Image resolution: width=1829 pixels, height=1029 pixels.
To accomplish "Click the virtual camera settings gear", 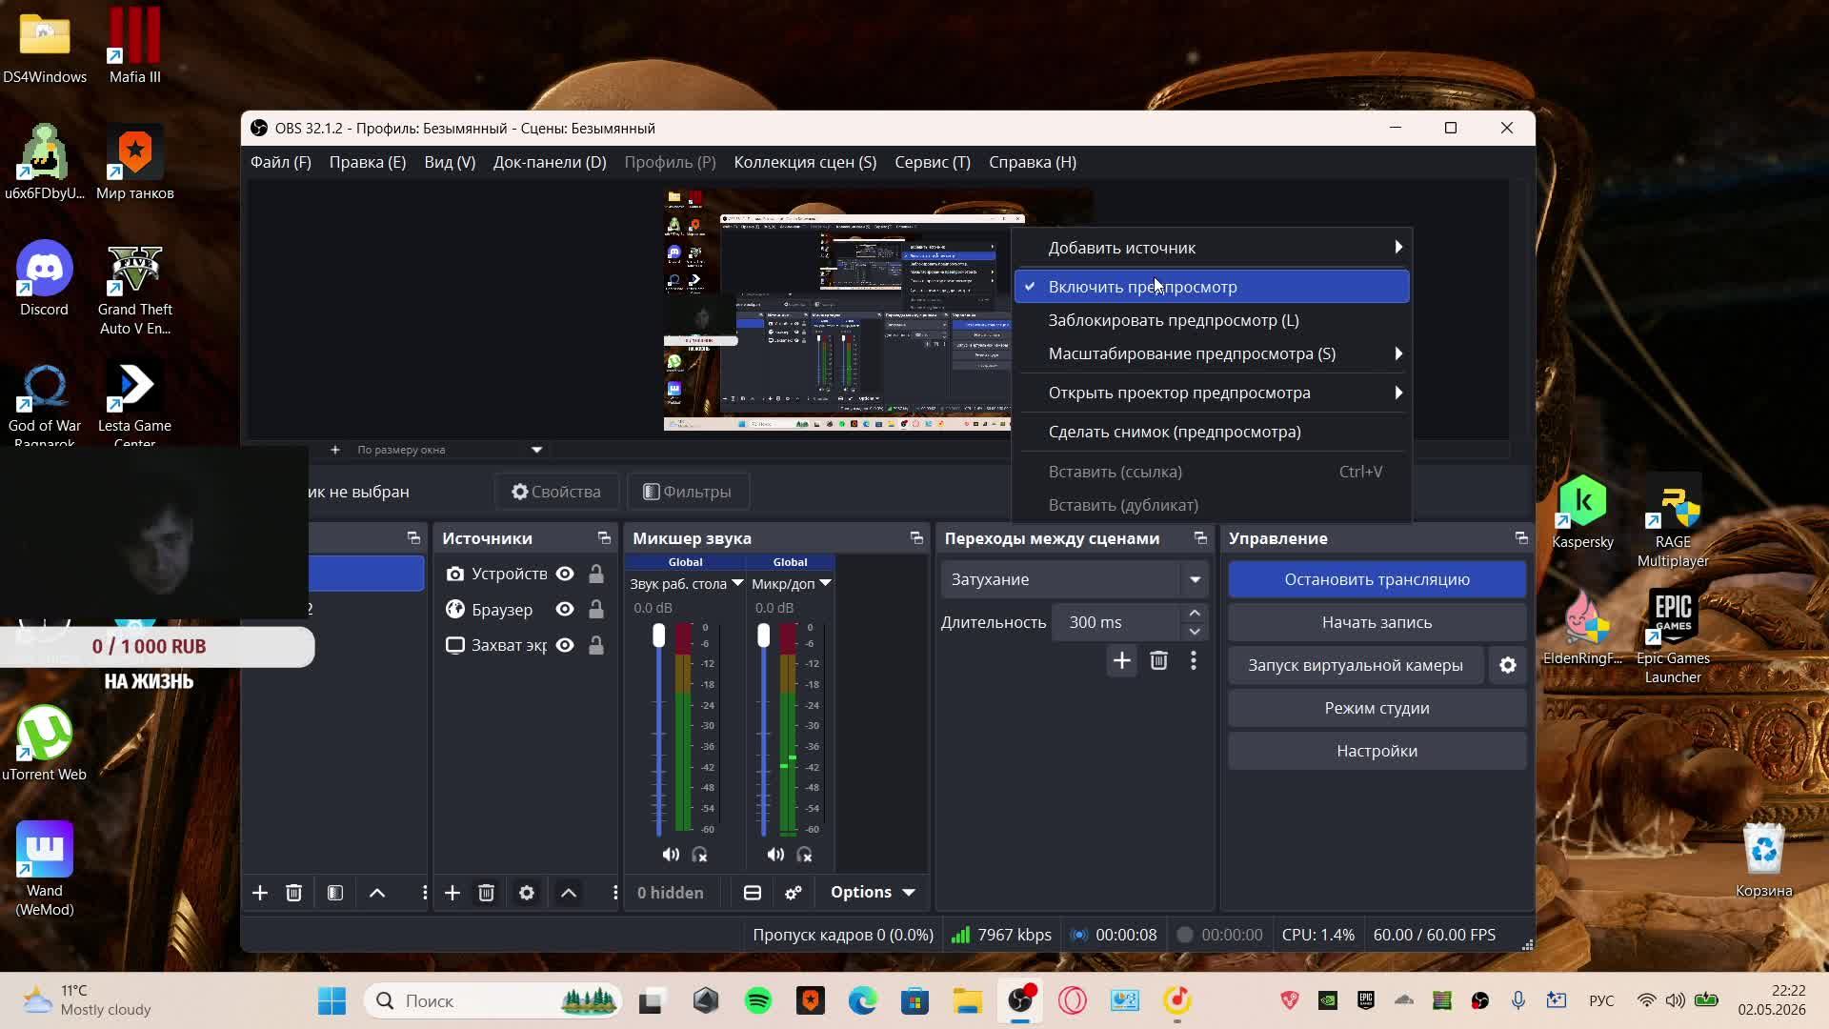I will pyautogui.click(x=1507, y=665).
